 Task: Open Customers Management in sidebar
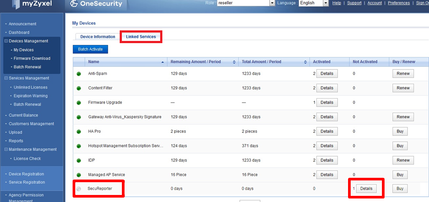click(x=32, y=124)
